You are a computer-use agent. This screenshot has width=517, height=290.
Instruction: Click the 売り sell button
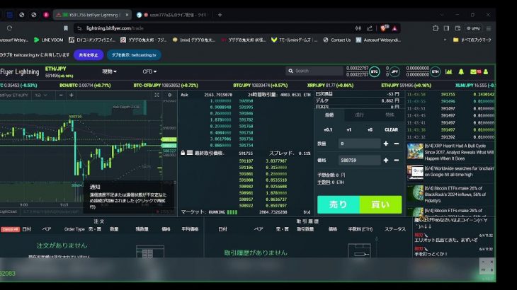click(339, 204)
